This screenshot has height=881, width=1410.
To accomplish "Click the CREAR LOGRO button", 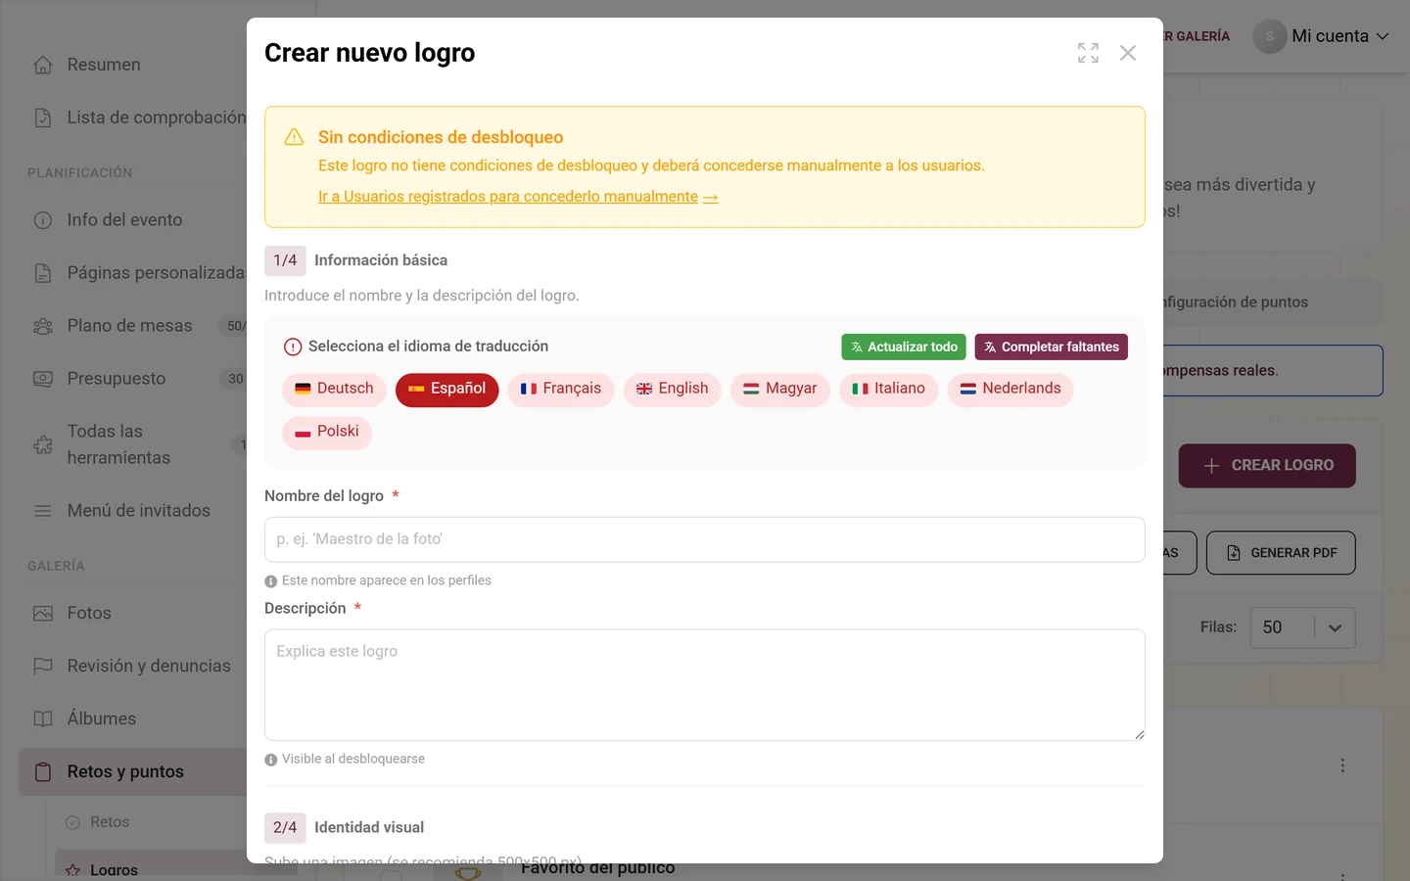I will click(1267, 466).
